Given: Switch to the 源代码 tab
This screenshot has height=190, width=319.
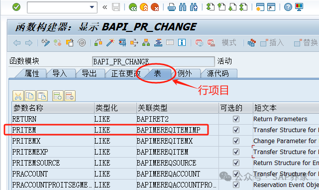Looking at the screenshot, I should tap(218, 73).
